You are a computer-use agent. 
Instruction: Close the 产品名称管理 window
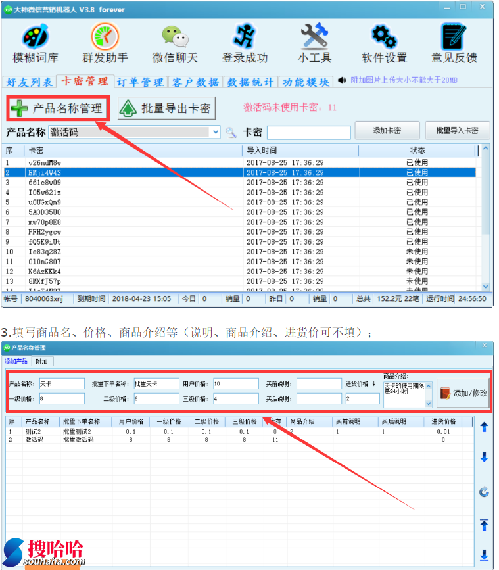[x=485, y=346]
